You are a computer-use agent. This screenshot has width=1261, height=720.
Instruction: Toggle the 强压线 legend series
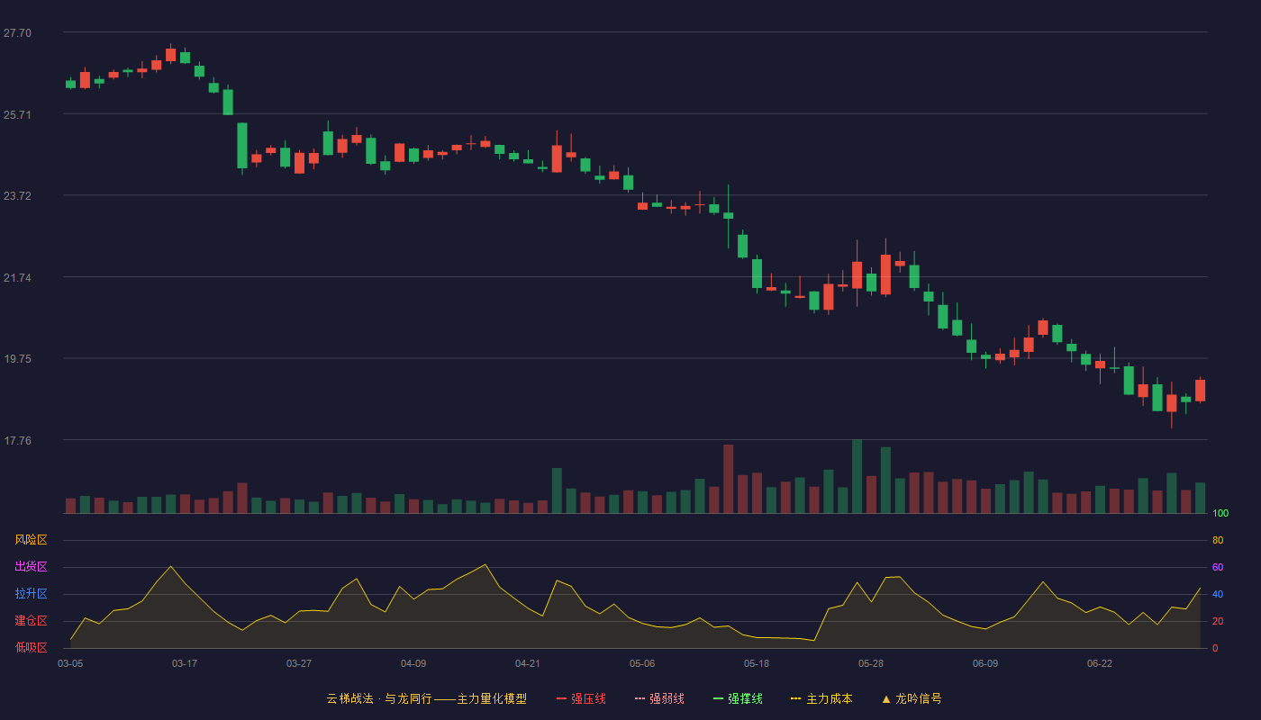581,698
